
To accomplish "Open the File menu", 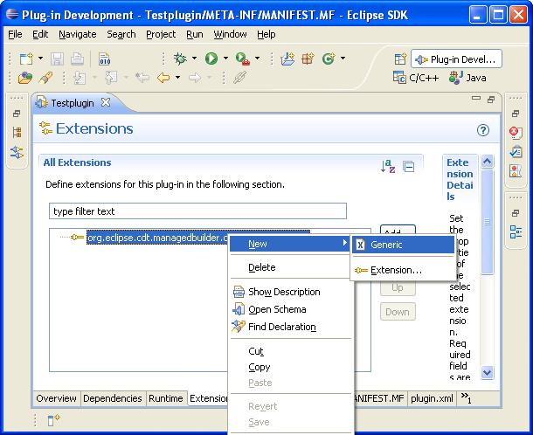I will (x=15, y=34).
